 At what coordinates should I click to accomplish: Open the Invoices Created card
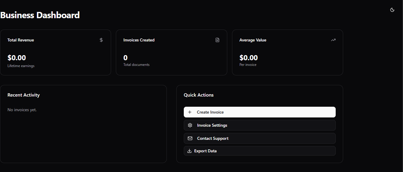coord(171,52)
